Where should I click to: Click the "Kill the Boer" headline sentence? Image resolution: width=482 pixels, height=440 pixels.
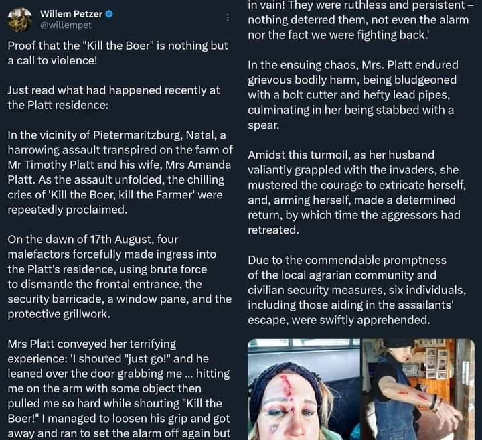(x=118, y=53)
